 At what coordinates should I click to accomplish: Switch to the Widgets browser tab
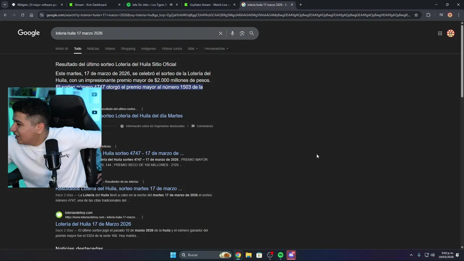tap(37, 5)
